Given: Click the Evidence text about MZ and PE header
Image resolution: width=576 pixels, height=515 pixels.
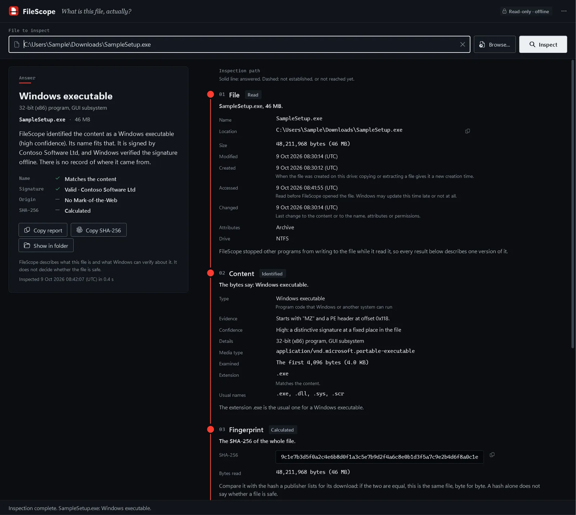Looking at the screenshot, I should [333, 318].
